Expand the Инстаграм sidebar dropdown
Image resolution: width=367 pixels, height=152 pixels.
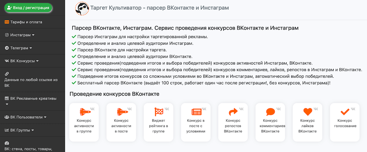32,35
